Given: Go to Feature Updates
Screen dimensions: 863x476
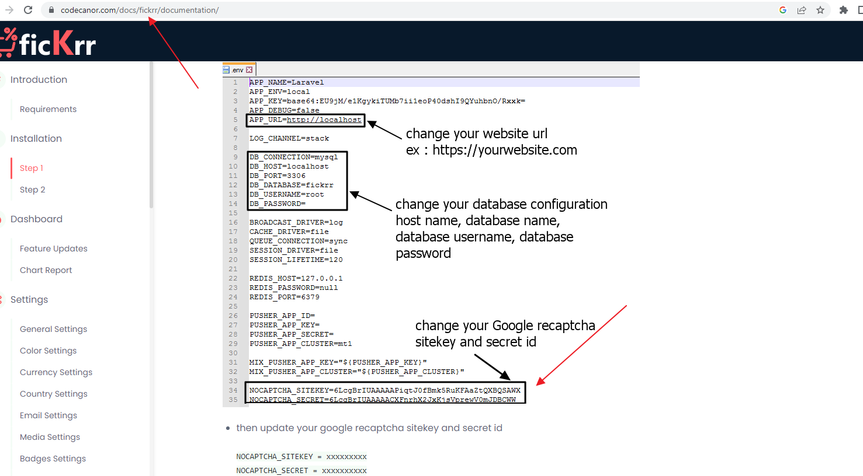Looking at the screenshot, I should (54, 249).
